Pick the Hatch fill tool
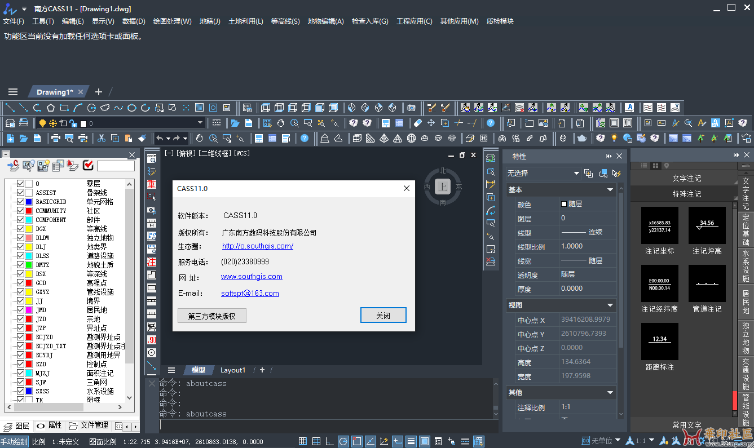This screenshot has width=754, height=448. click(x=200, y=108)
